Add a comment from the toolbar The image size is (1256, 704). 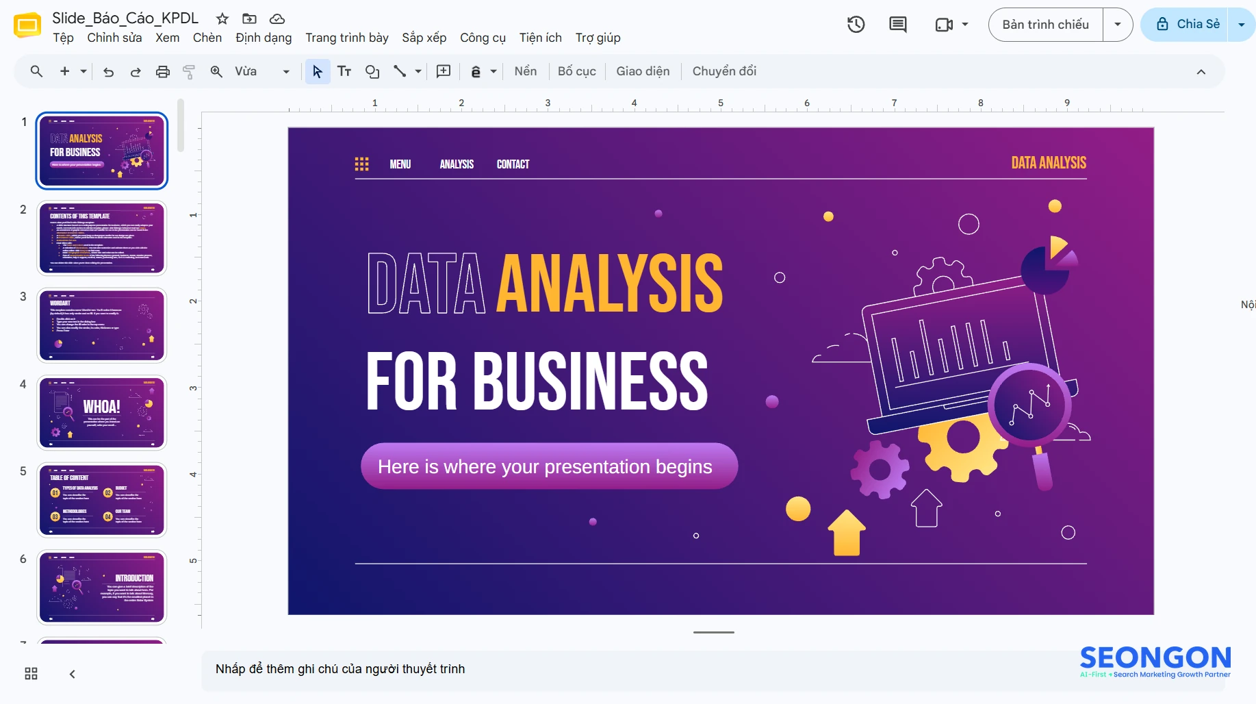coord(444,71)
